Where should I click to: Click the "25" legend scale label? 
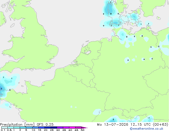[x=52, y=130]
